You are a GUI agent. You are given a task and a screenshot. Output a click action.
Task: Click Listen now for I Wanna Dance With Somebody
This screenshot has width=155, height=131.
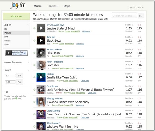click(80, 105)
